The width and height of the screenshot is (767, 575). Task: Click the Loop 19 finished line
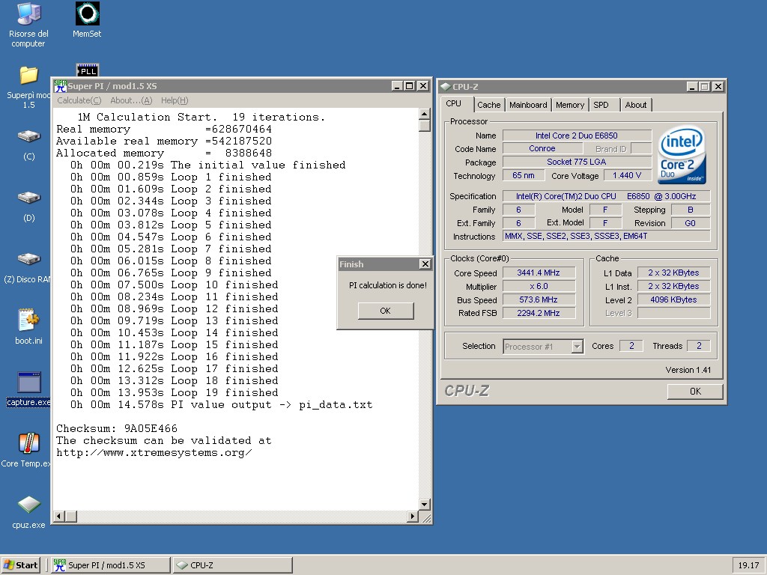[174, 392]
